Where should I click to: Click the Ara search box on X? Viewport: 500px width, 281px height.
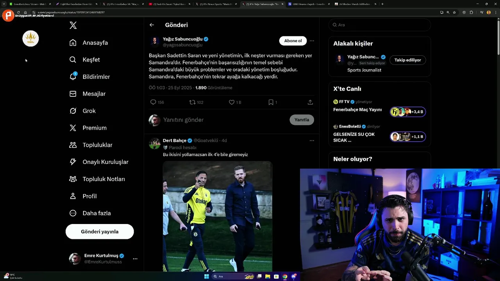[x=380, y=25]
